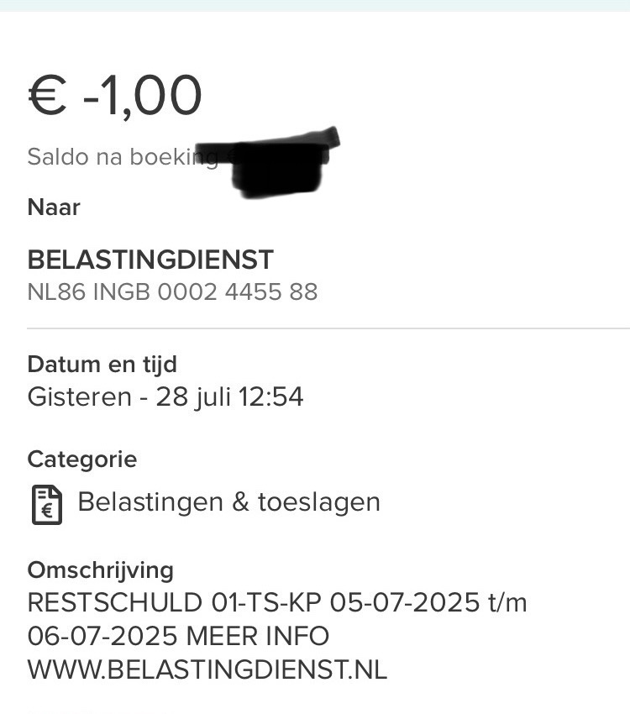The height and width of the screenshot is (714, 630).
Task: Tap the Datum en tijd heading
Action: tap(102, 365)
